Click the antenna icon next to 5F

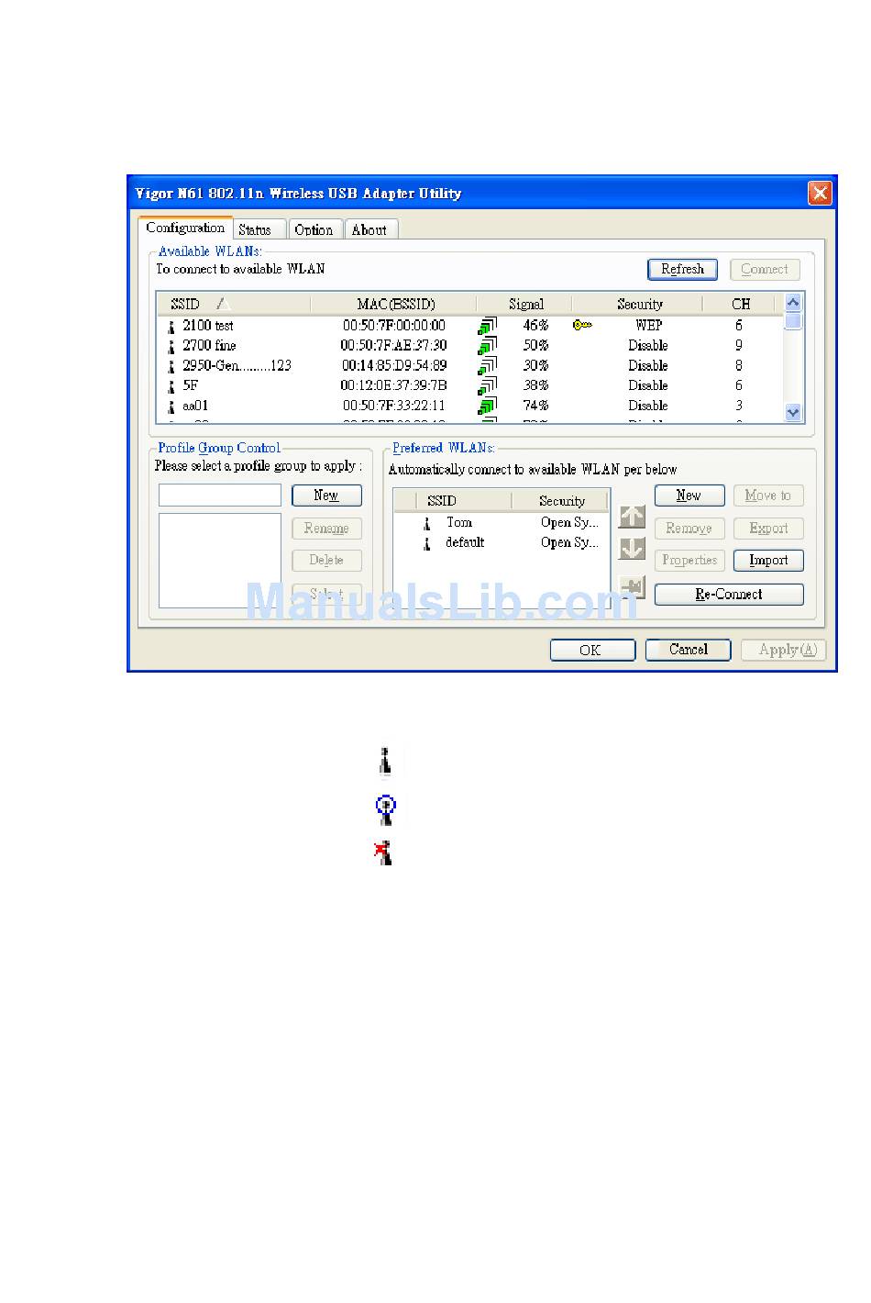click(x=171, y=386)
